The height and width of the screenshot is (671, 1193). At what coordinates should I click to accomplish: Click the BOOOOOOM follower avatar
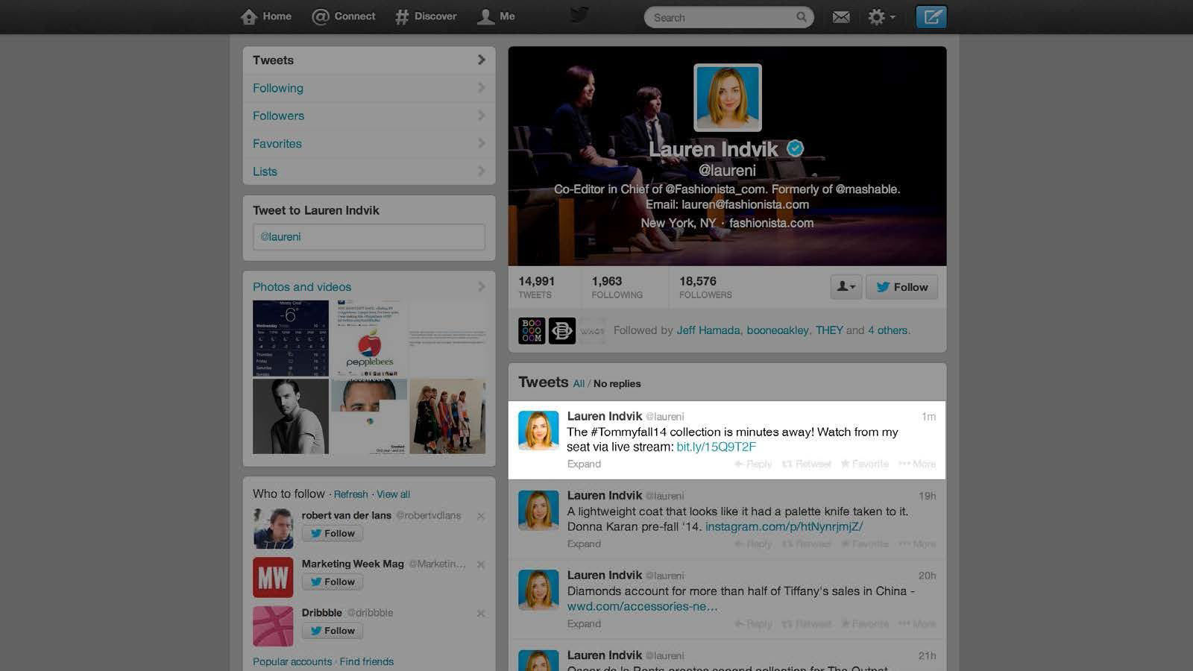[532, 330]
